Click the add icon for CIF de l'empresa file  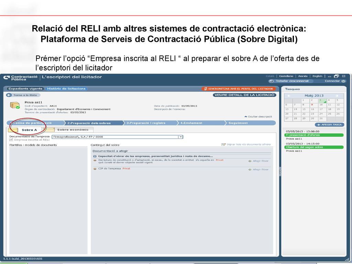250,170
